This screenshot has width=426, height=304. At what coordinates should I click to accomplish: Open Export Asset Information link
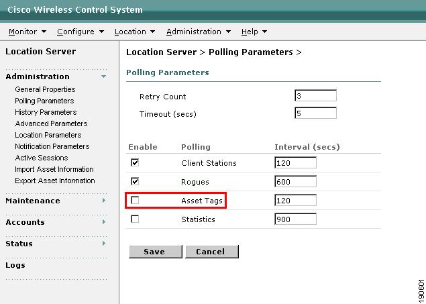(x=55, y=181)
